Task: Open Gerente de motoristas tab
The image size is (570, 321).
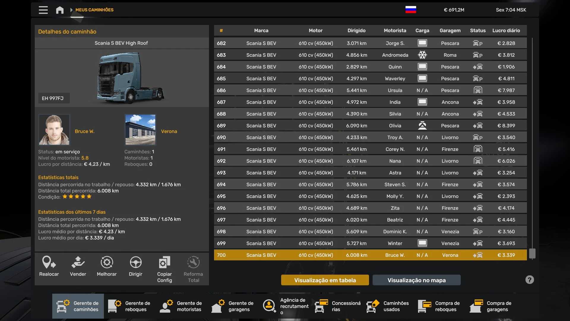Action: tap(181, 306)
